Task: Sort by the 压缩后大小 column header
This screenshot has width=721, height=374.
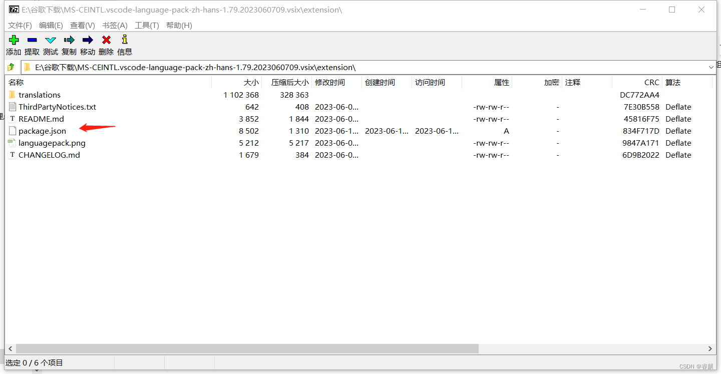Action: (287, 82)
